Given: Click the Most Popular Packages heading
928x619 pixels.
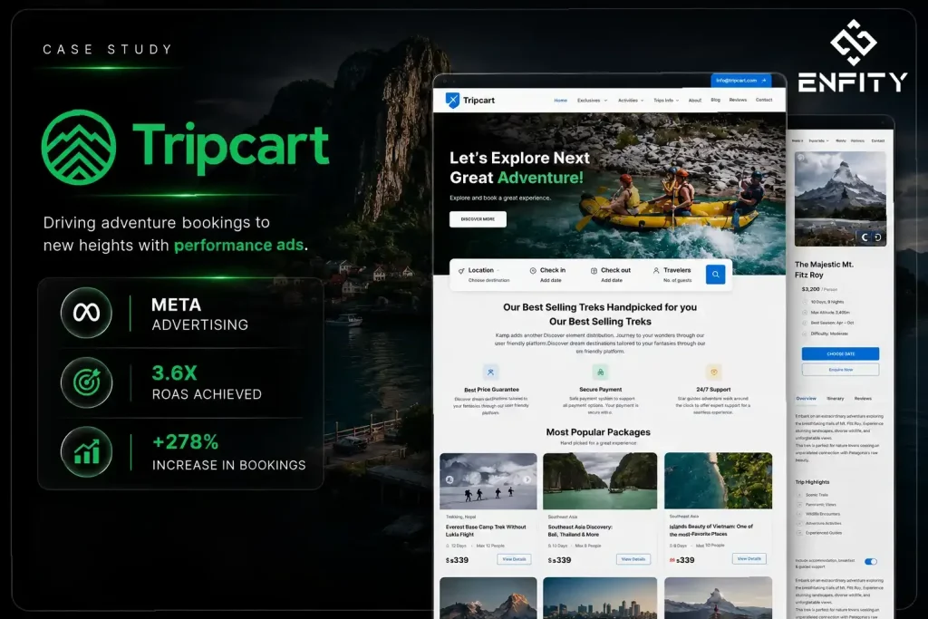Looking at the screenshot, I should click(x=598, y=432).
